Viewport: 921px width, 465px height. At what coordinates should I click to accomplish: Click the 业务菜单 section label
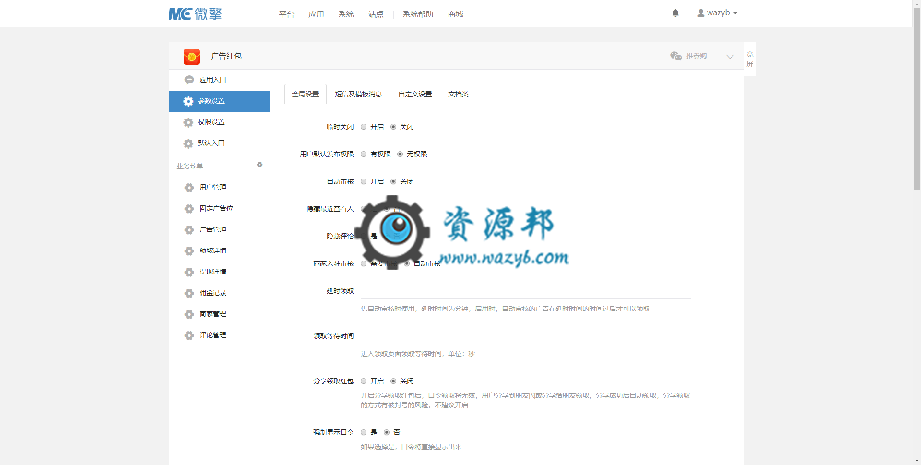click(x=189, y=166)
